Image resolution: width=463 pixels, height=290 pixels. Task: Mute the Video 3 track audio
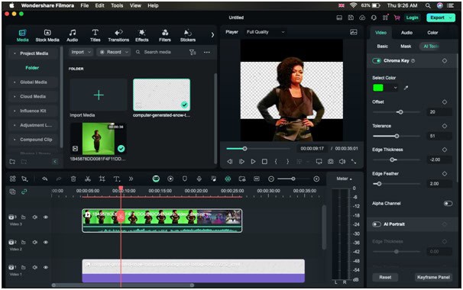click(35, 217)
